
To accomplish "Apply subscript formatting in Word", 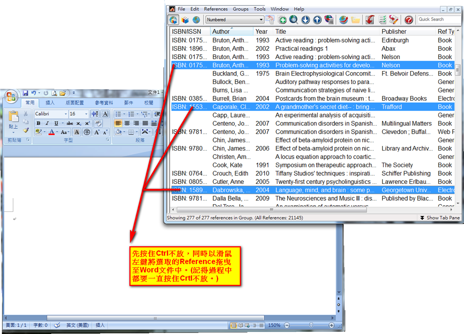I will coord(78,123).
